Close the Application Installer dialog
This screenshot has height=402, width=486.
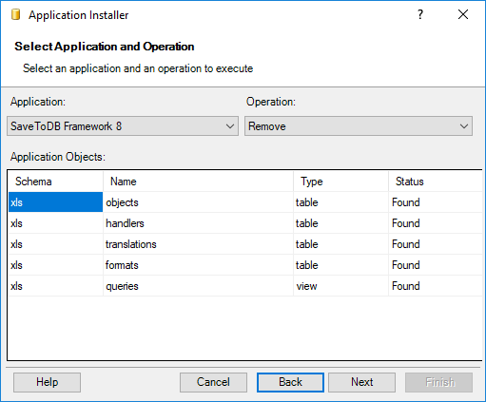pyautogui.click(x=463, y=14)
